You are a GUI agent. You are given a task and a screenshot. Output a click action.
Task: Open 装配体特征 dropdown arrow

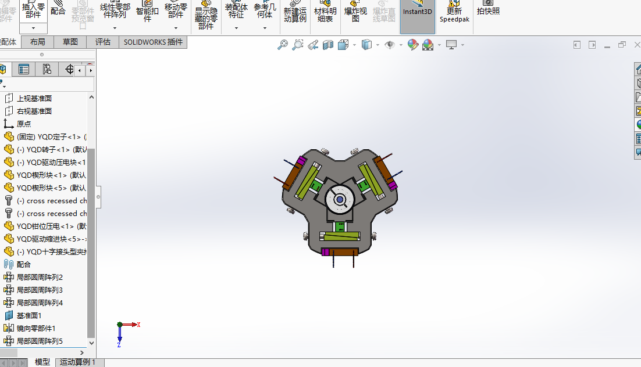coord(236,28)
